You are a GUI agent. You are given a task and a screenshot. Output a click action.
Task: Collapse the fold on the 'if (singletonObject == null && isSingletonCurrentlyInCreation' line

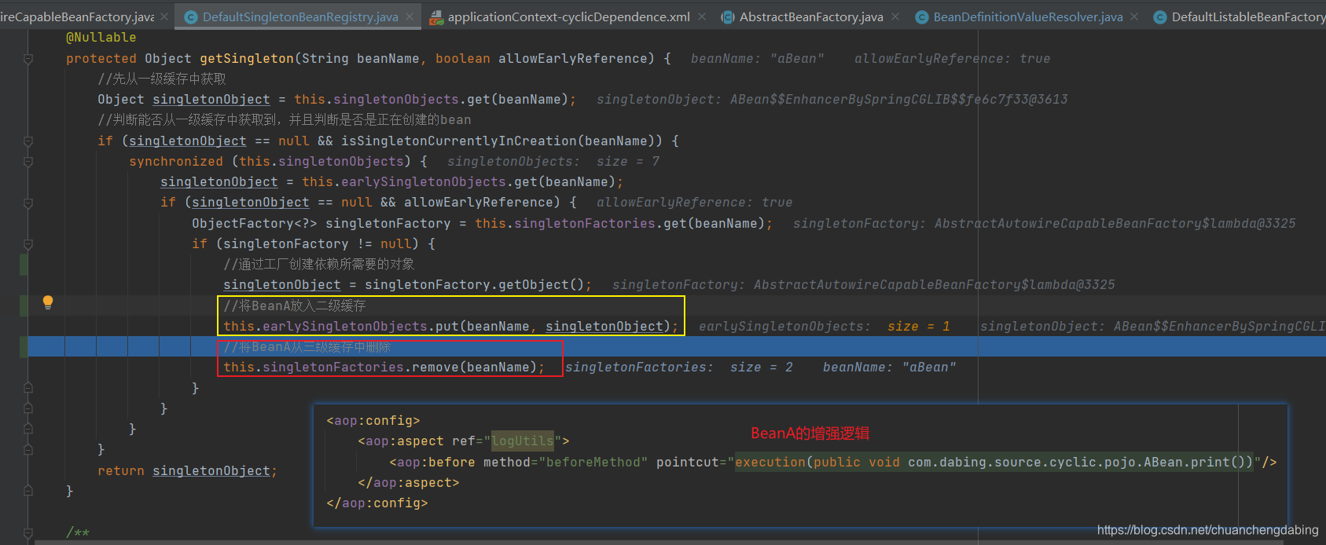click(x=28, y=141)
